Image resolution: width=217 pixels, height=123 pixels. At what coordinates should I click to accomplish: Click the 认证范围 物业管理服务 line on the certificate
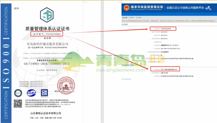[x=47, y=70]
